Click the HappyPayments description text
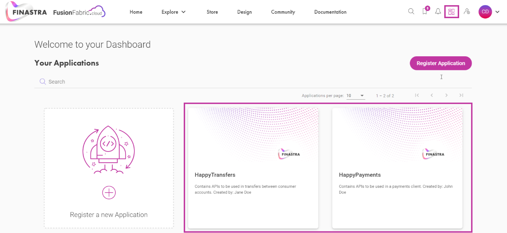 click(396, 189)
